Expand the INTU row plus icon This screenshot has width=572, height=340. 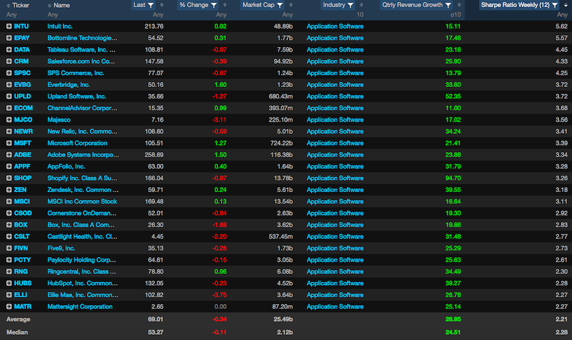point(9,26)
